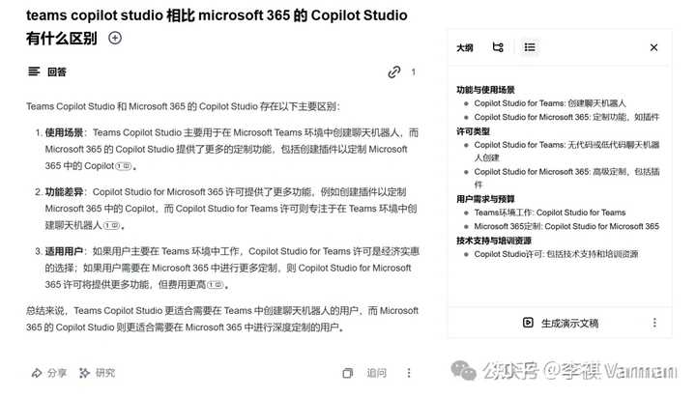
Task: Click outline item Copilot Studio for Microsoft 365: 定制功能
Action: pyautogui.click(x=566, y=117)
